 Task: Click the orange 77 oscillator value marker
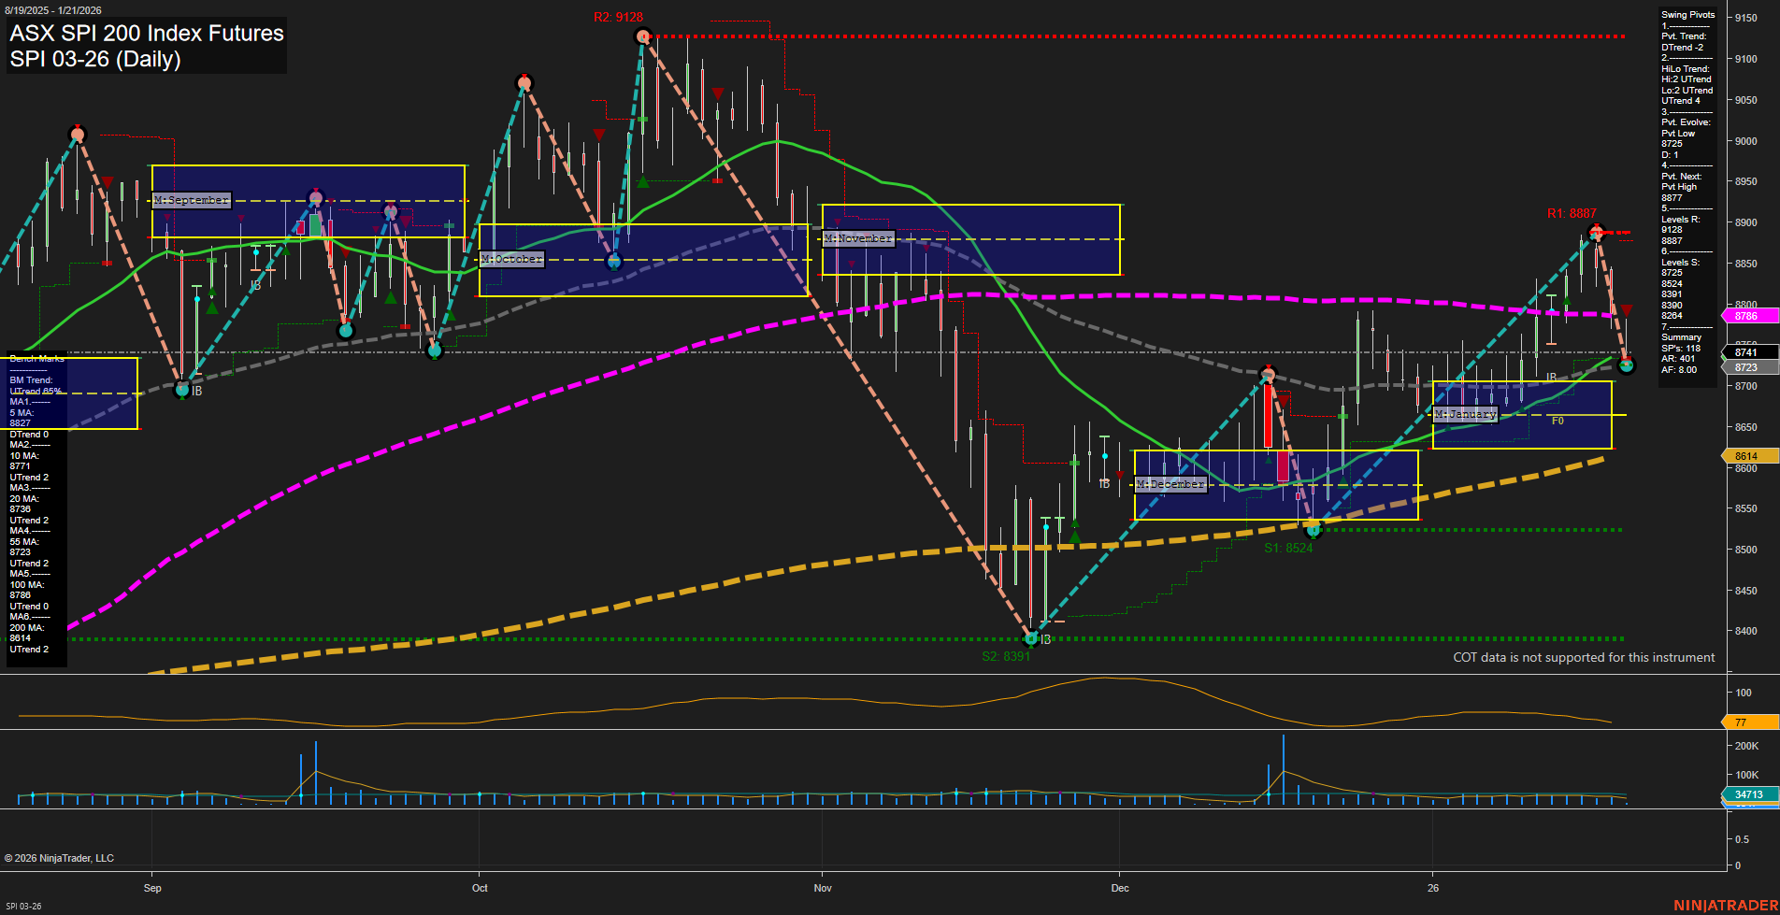[1742, 722]
